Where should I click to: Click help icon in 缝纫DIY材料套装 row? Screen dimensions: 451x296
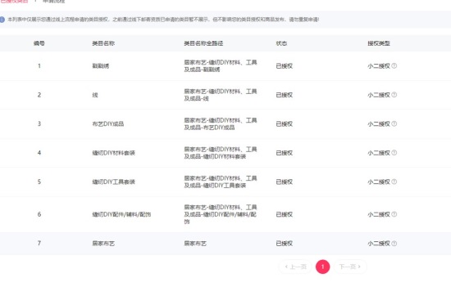(x=394, y=153)
